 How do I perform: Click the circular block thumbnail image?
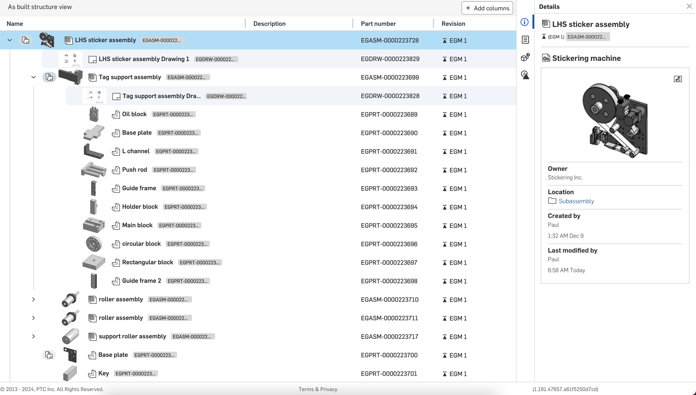click(x=94, y=244)
